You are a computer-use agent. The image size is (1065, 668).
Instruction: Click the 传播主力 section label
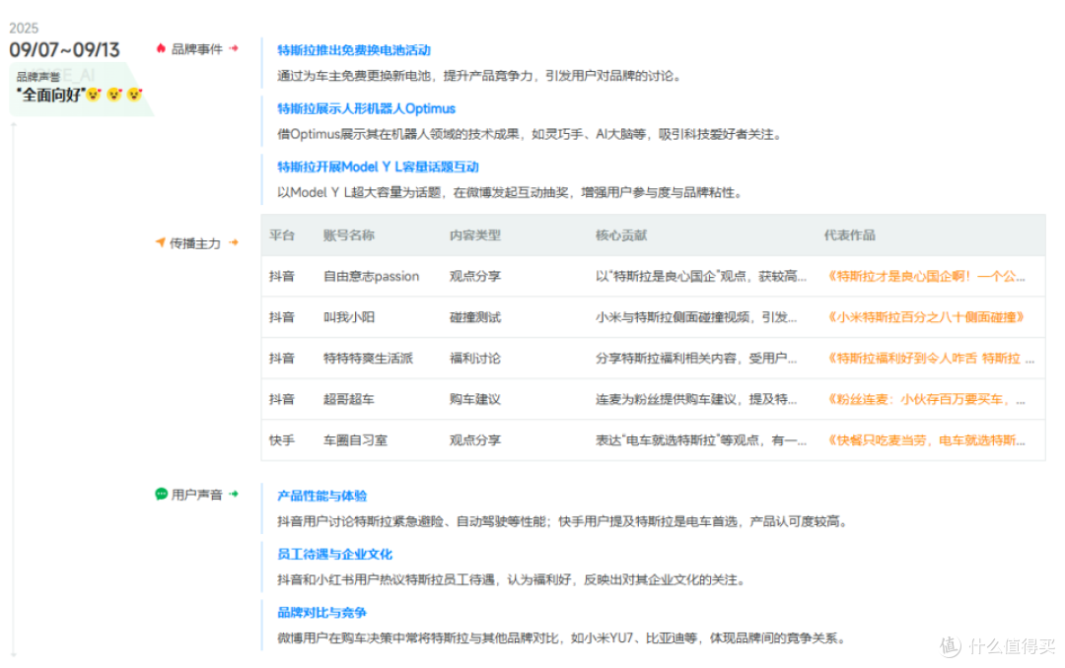coord(195,243)
